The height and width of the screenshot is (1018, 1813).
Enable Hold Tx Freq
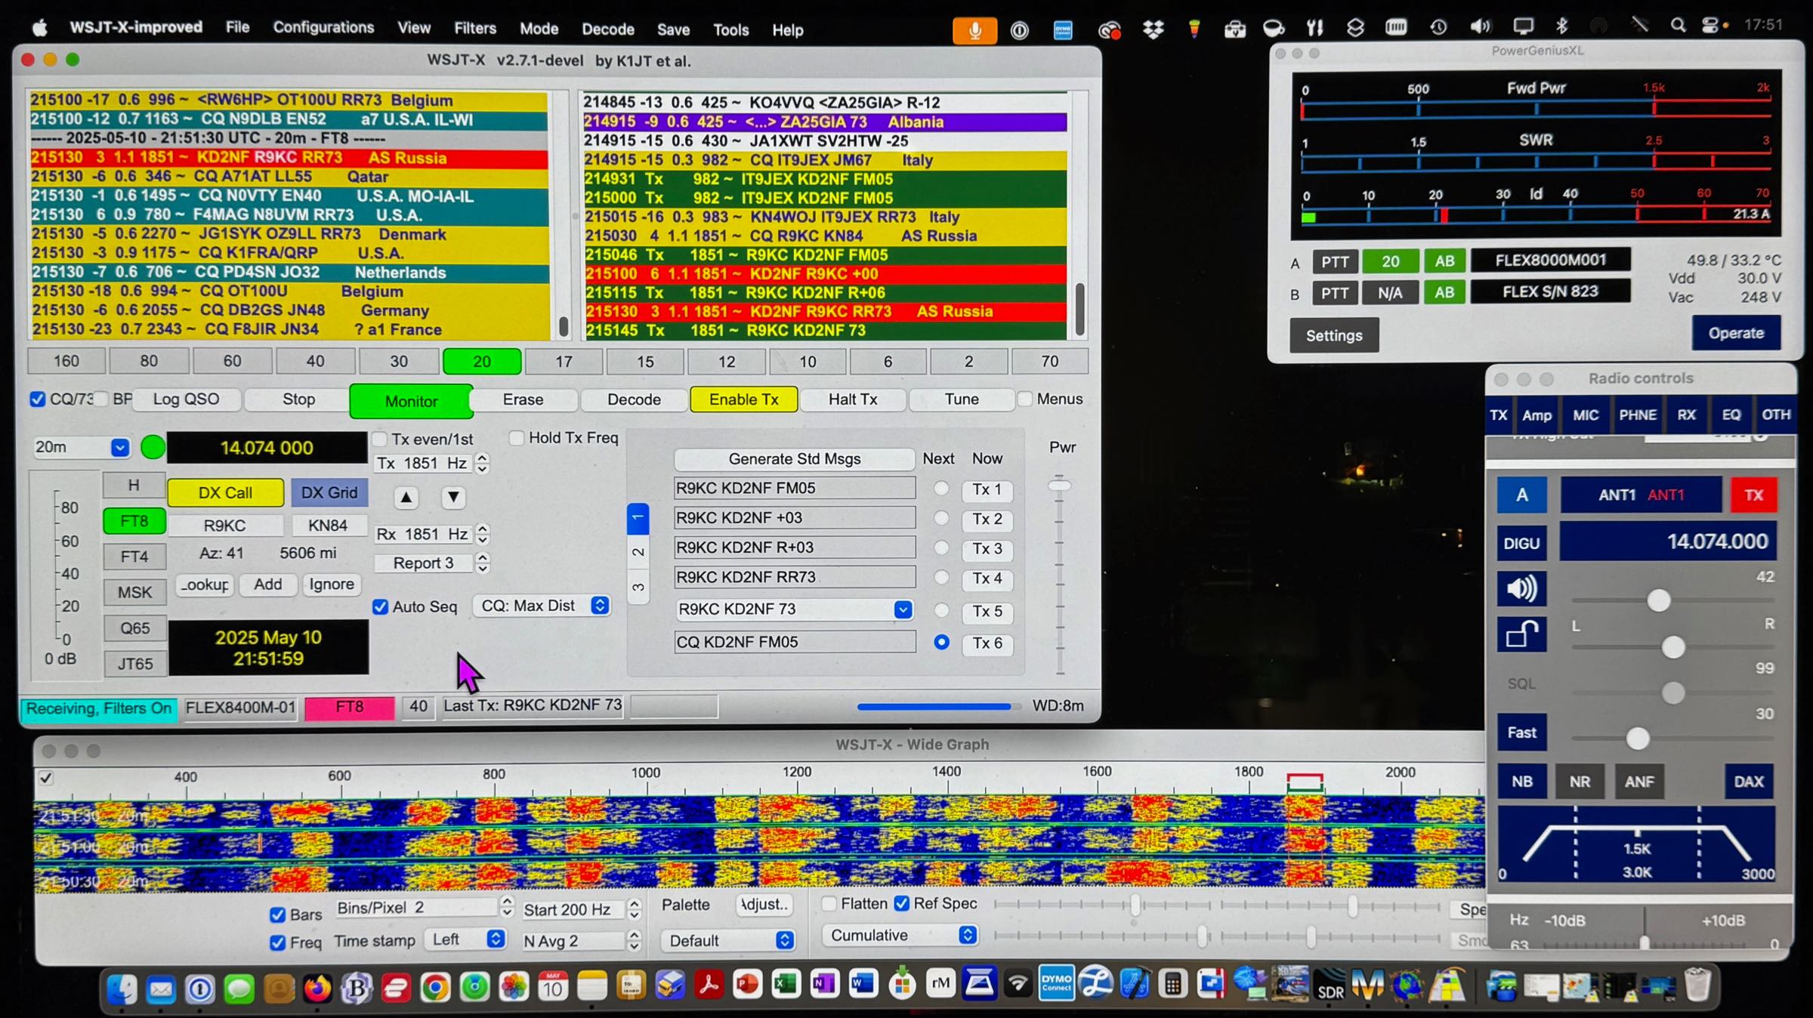coord(517,438)
